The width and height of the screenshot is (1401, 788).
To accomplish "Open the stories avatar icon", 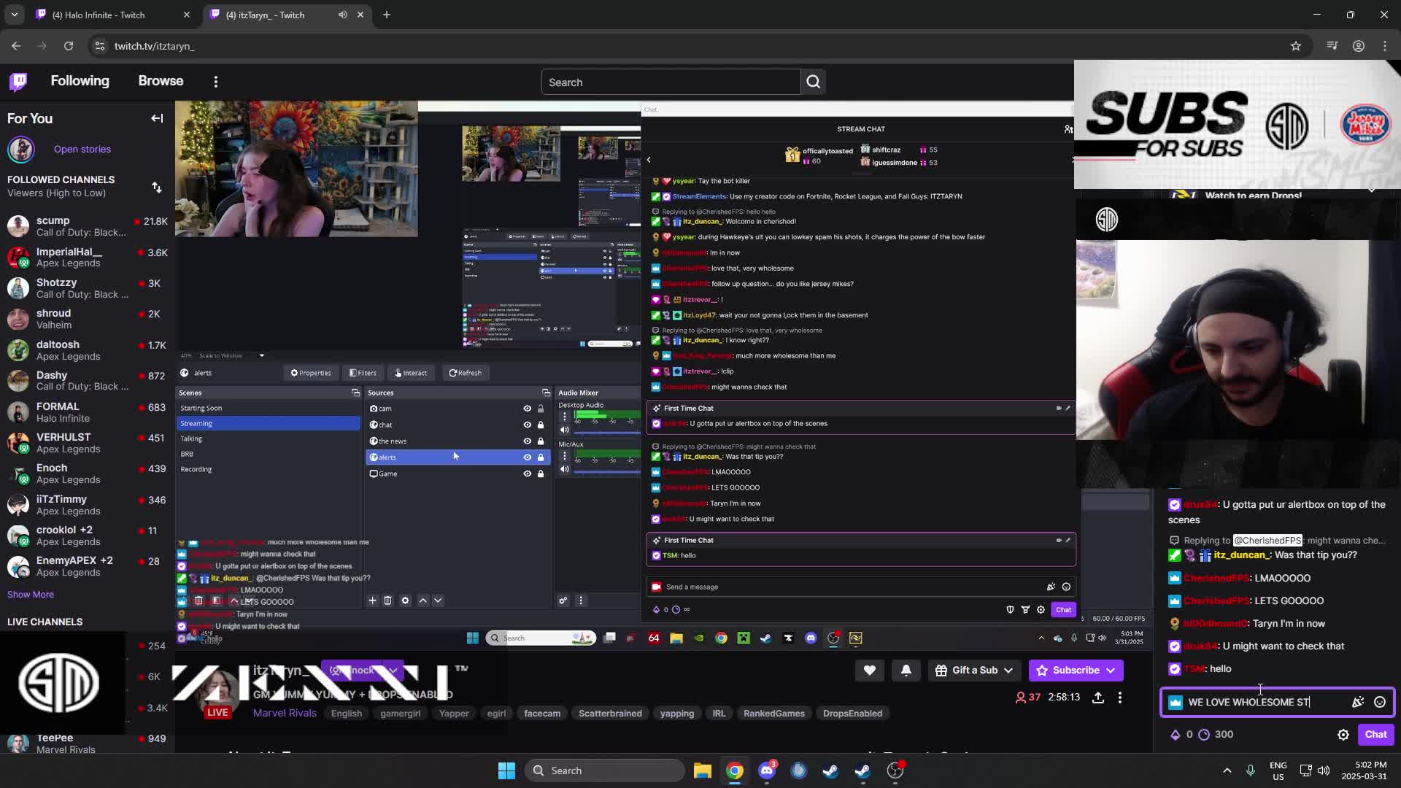I will pos(21,149).
